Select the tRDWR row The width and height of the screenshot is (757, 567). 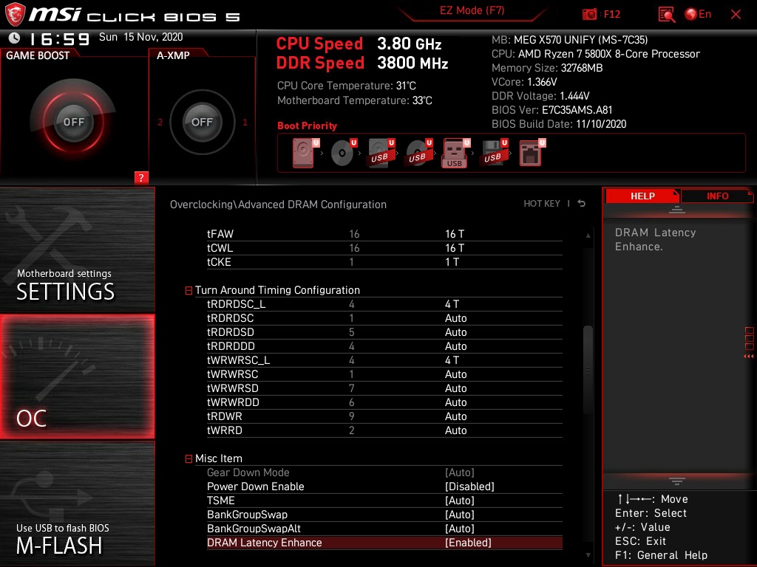click(384, 416)
